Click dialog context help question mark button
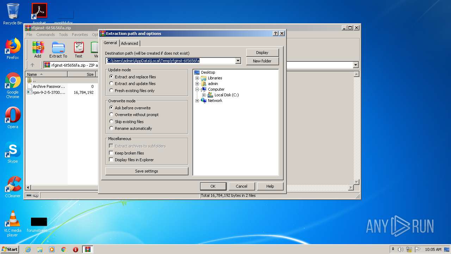 (276, 34)
